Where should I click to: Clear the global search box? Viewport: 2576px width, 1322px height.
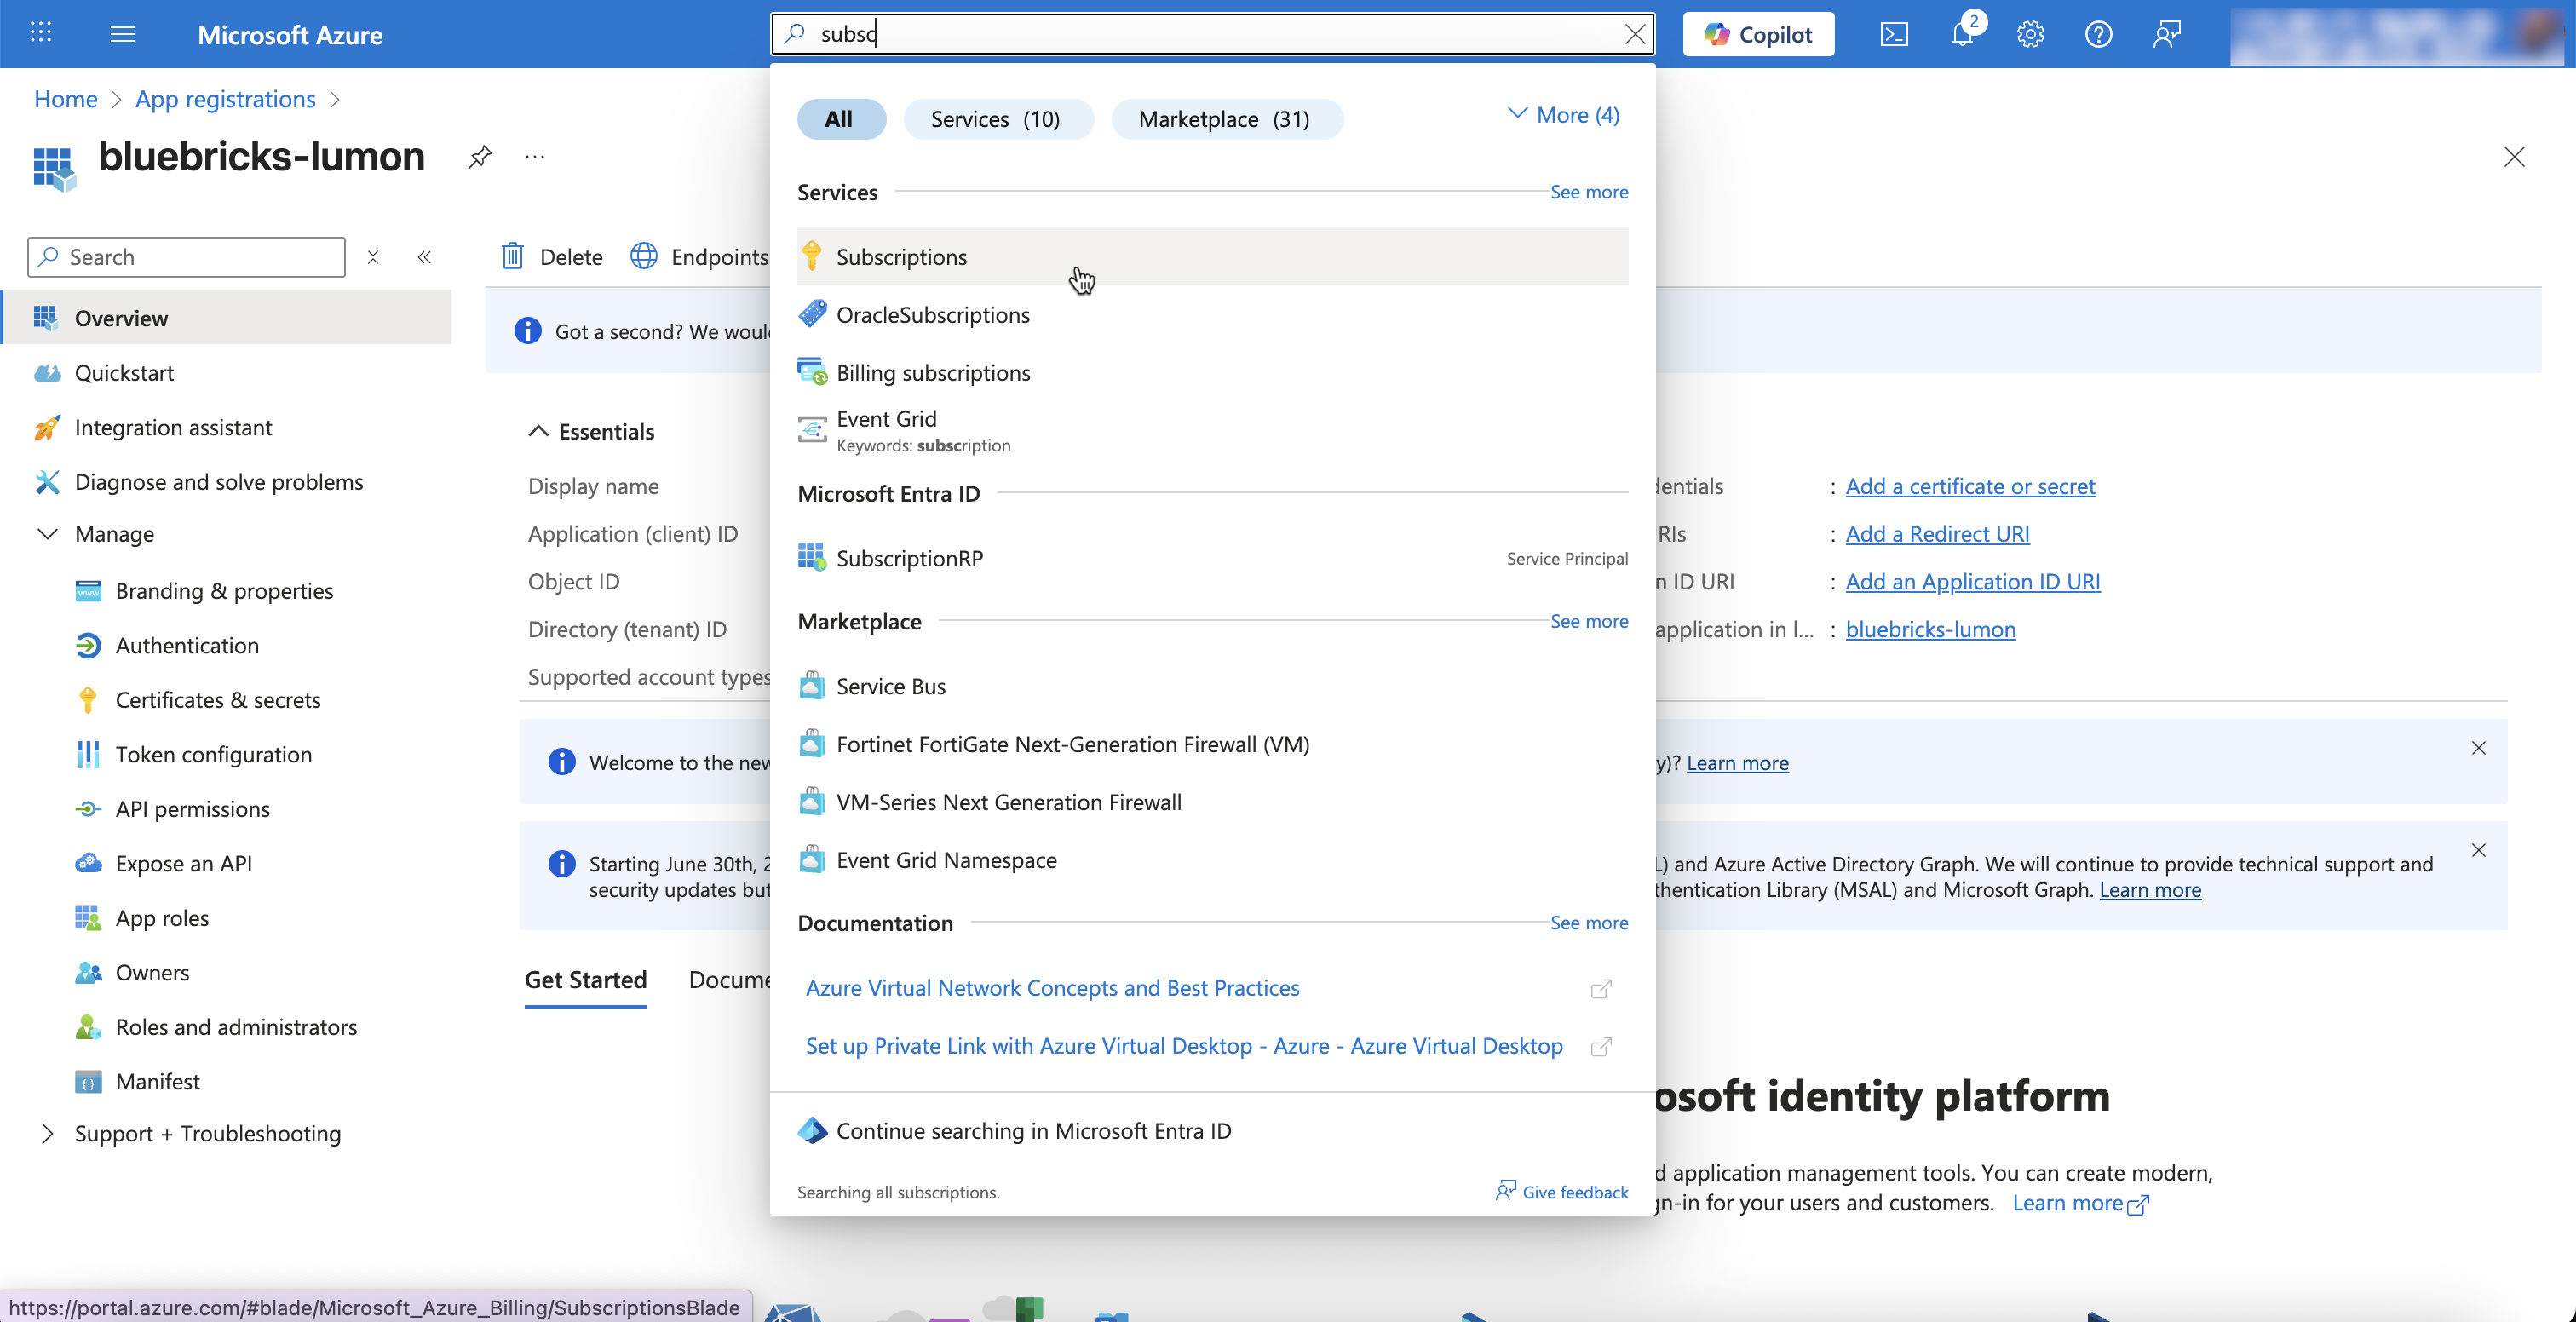click(1635, 34)
